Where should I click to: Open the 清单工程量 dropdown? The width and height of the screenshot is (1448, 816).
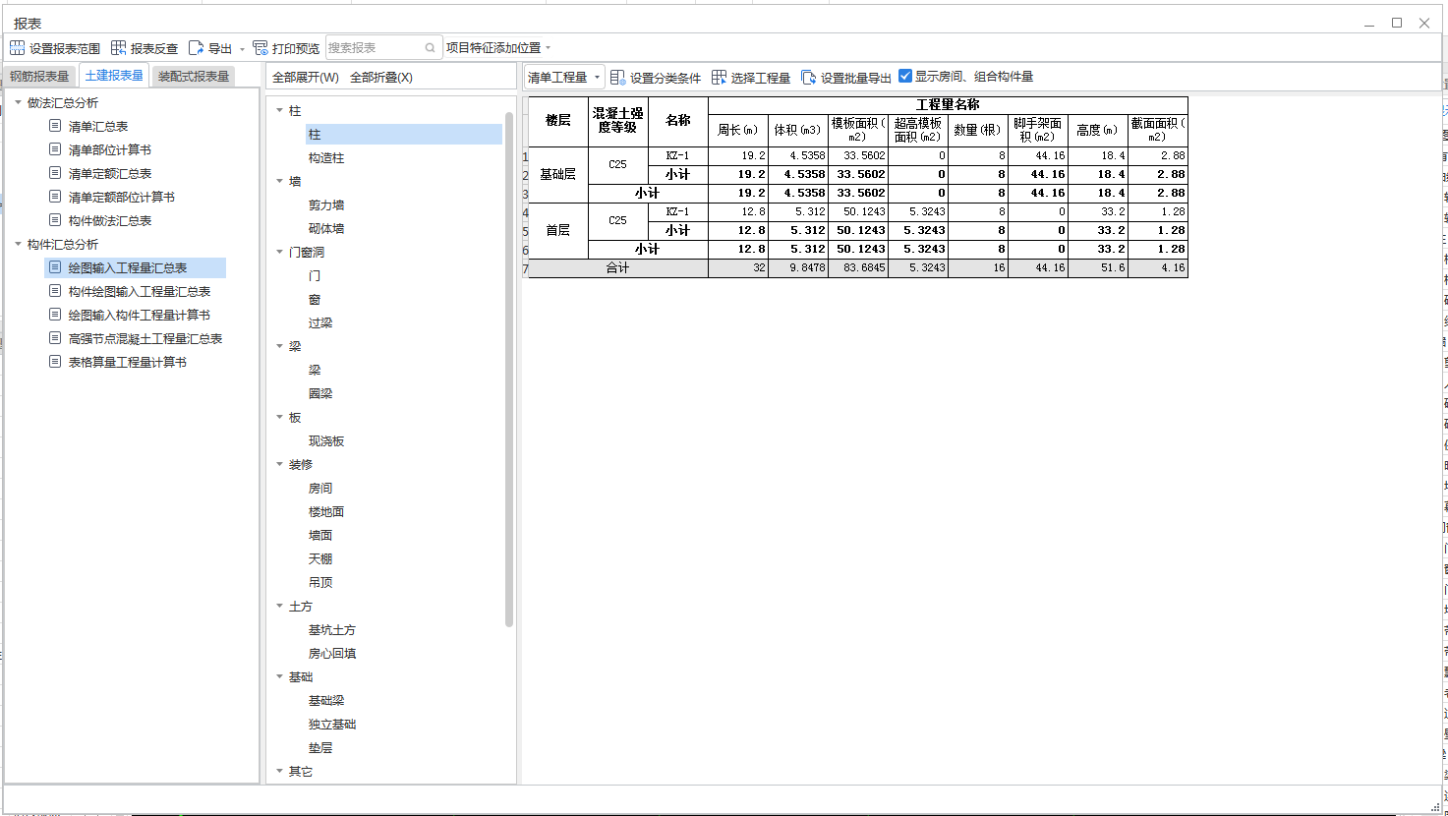point(564,77)
